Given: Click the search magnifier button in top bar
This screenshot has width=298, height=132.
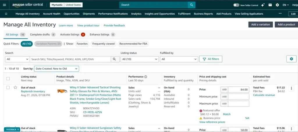Looking at the screenshot, I should click(x=191, y=5).
